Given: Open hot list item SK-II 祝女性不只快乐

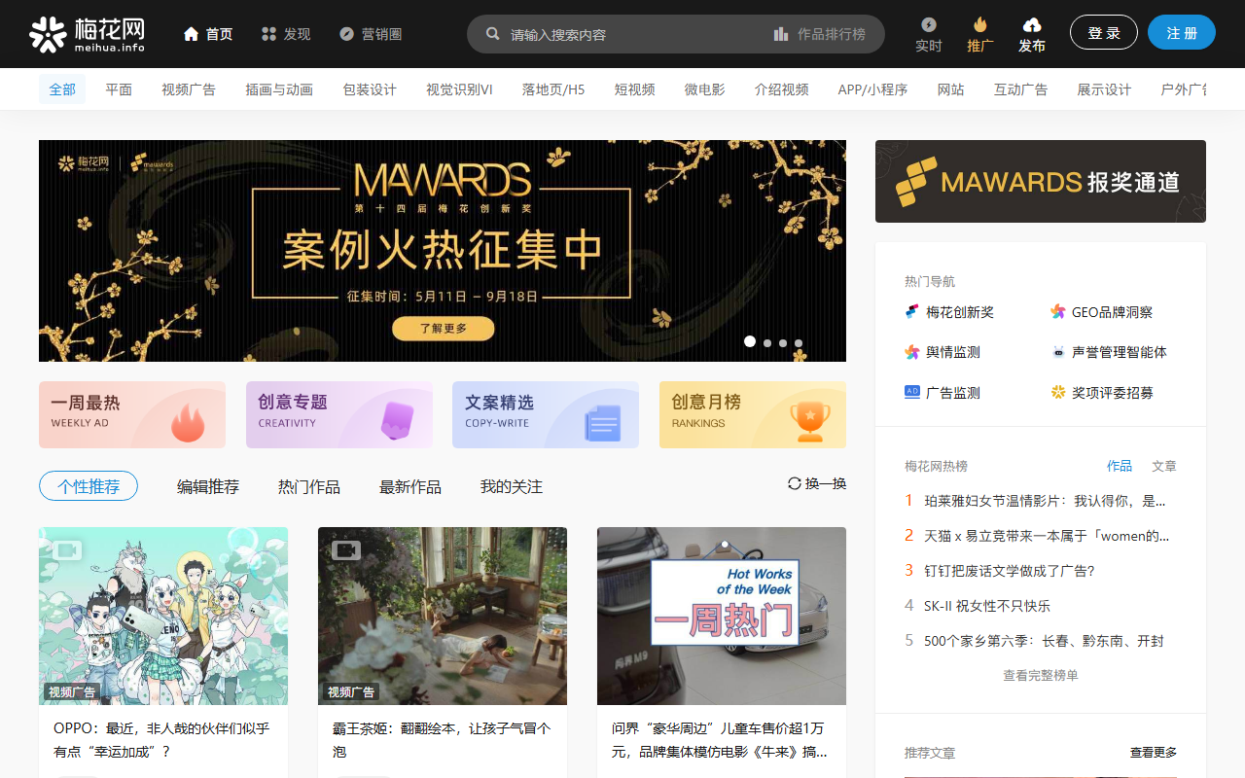Looking at the screenshot, I should coord(987,606).
